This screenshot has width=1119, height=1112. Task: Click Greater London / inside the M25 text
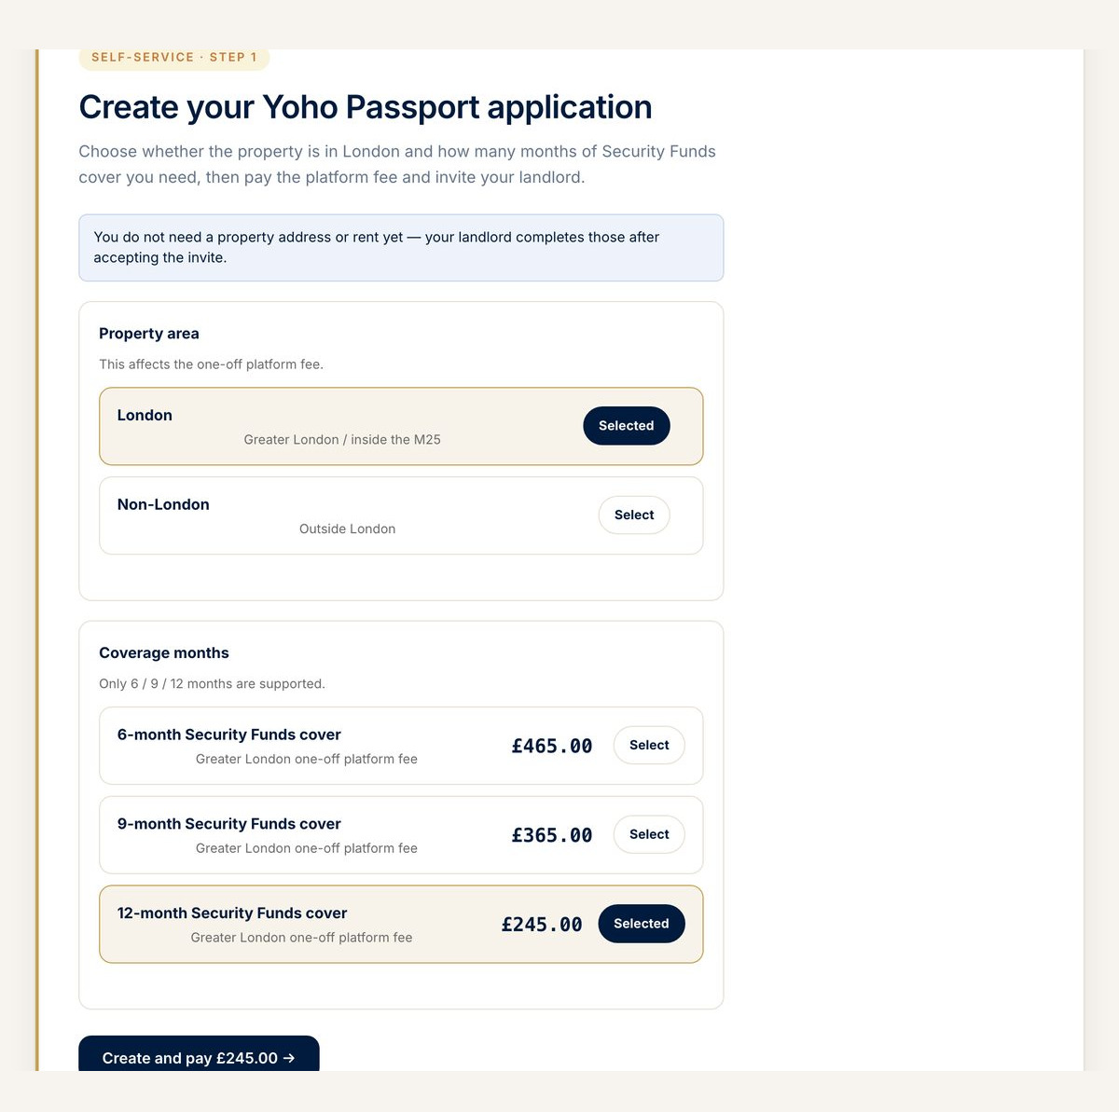[342, 440]
